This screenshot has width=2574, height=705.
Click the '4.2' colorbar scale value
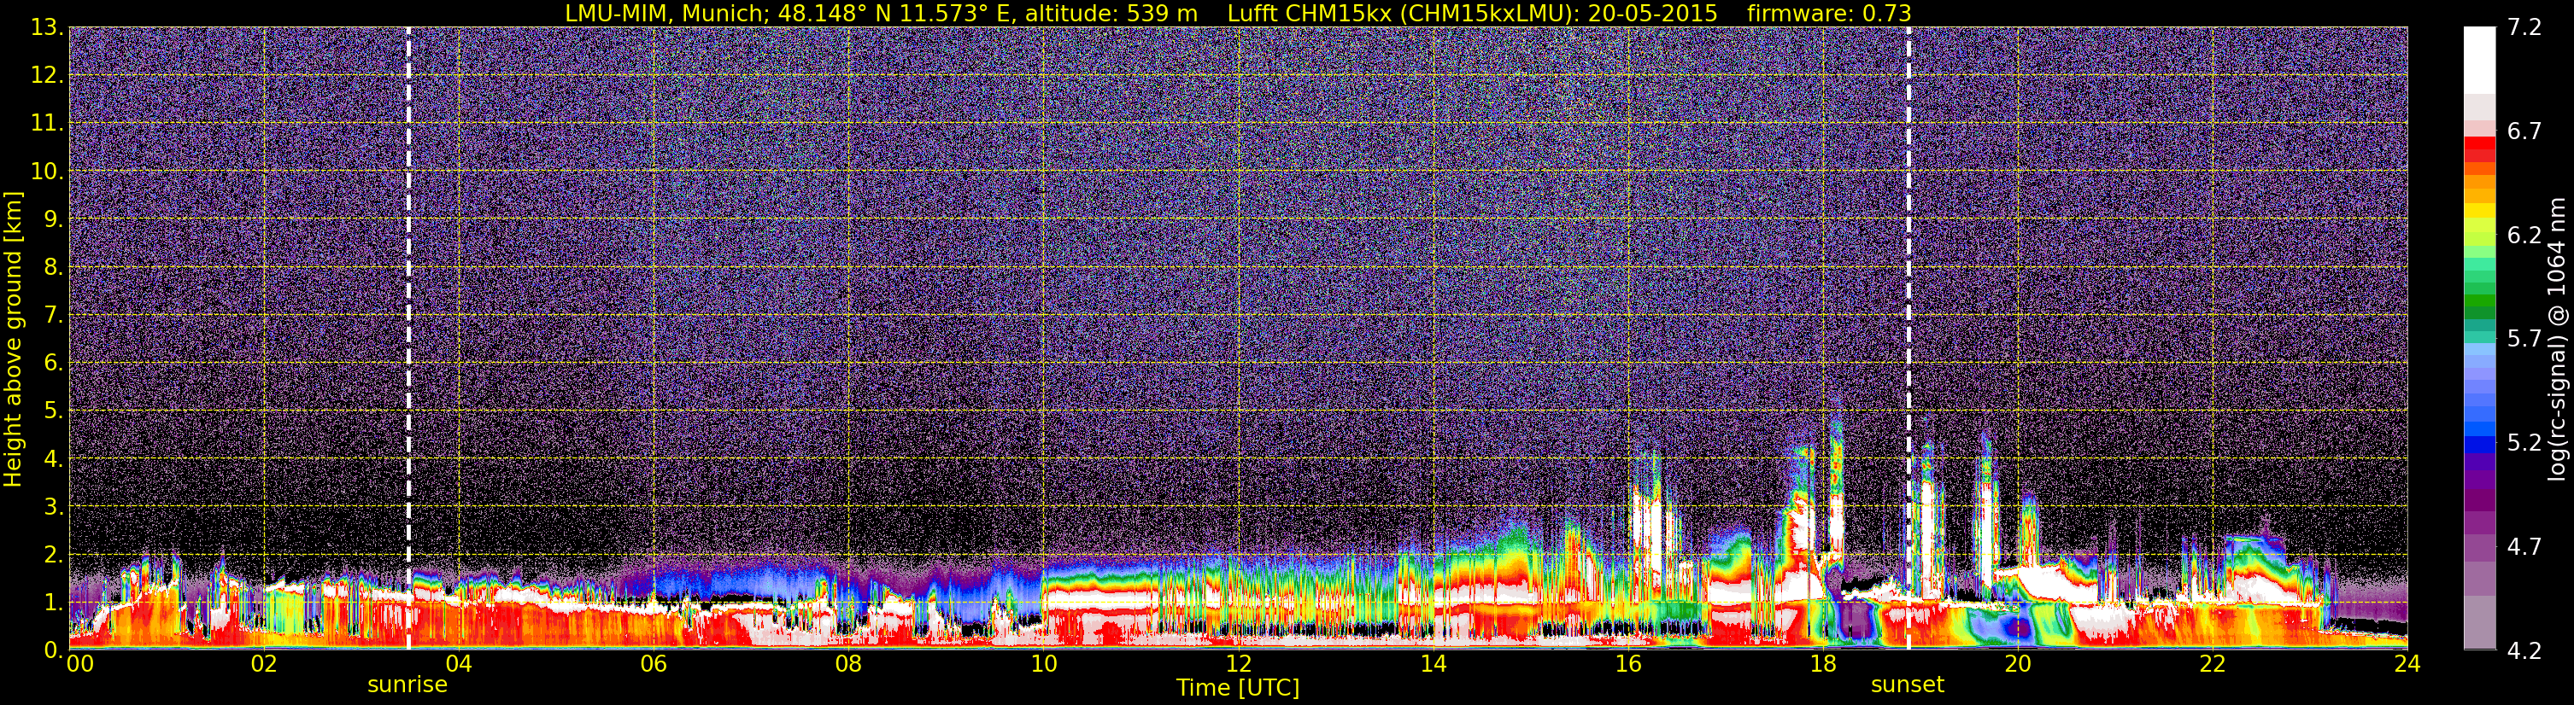[x=2524, y=650]
